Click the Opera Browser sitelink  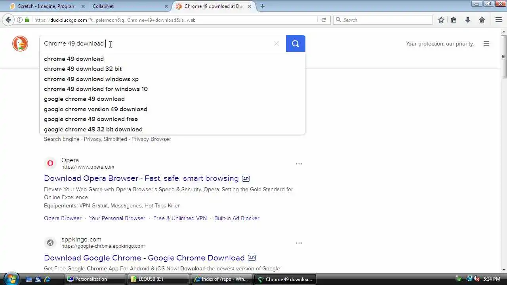[x=63, y=218]
